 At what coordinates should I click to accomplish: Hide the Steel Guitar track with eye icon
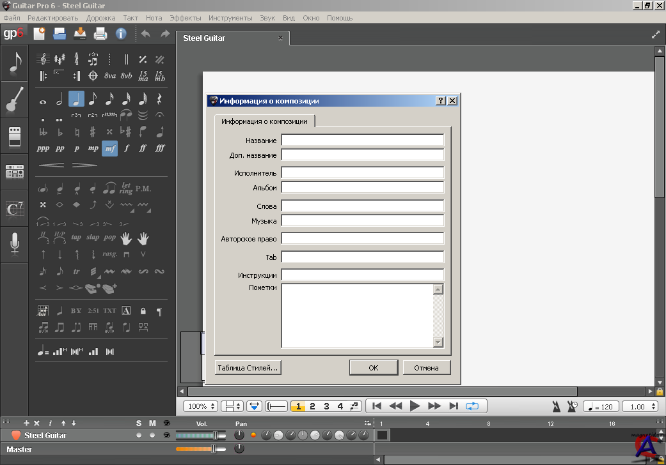click(167, 435)
